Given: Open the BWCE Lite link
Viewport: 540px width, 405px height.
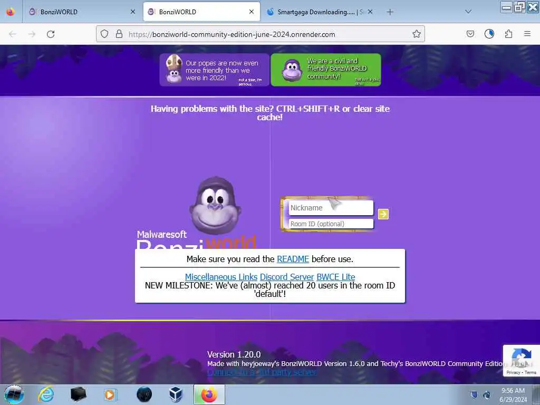Looking at the screenshot, I should [x=336, y=277].
